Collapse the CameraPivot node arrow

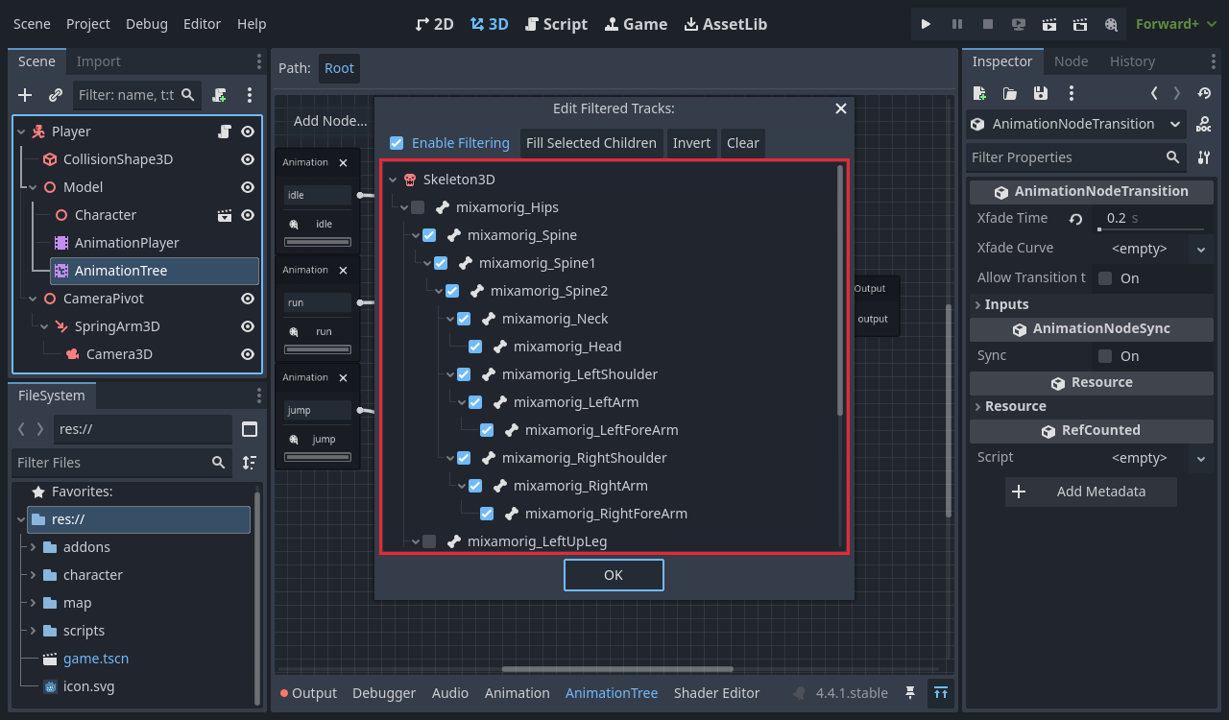pyautogui.click(x=33, y=299)
